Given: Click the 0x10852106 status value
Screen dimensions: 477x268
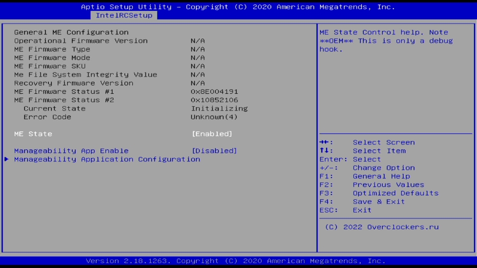Looking at the screenshot, I should pyautogui.click(x=215, y=100).
